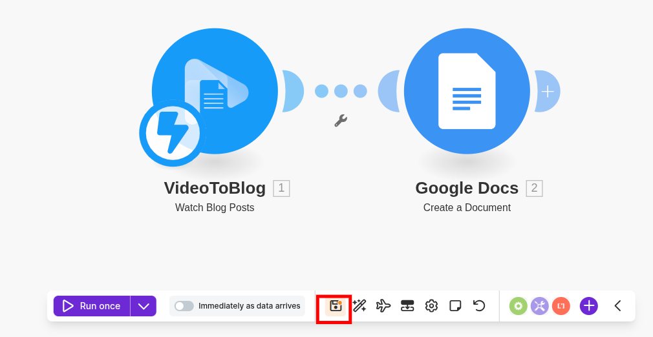
Task: Click module number 1 badge
Action: coord(281,188)
